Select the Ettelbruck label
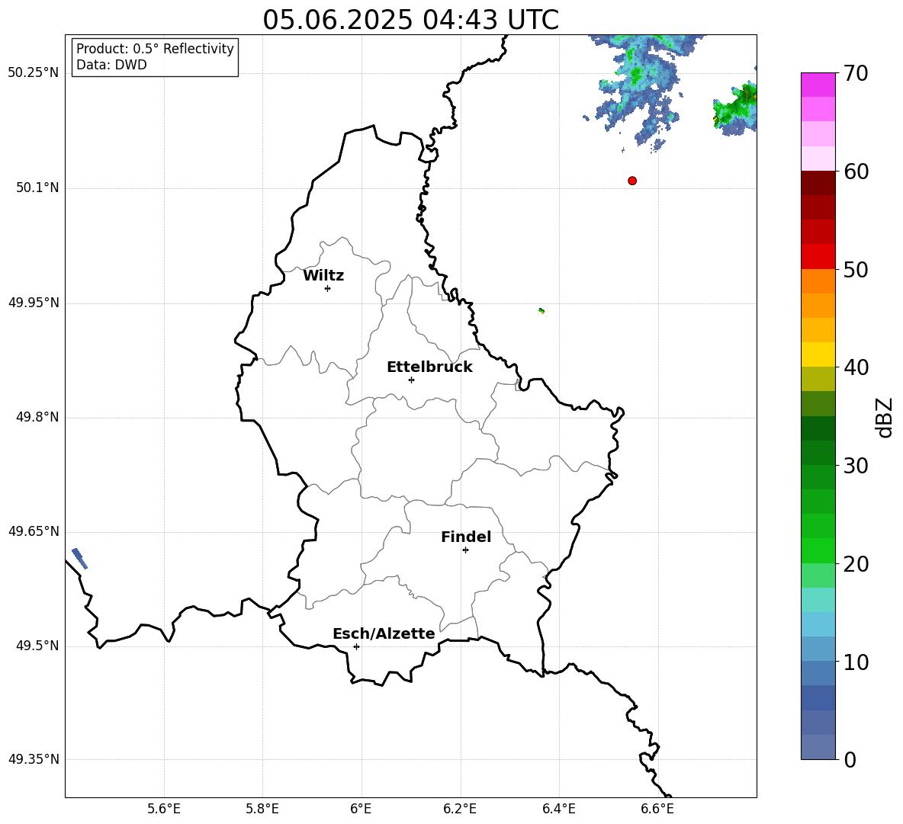The image size is (903, 824). [x=429, y=367]
